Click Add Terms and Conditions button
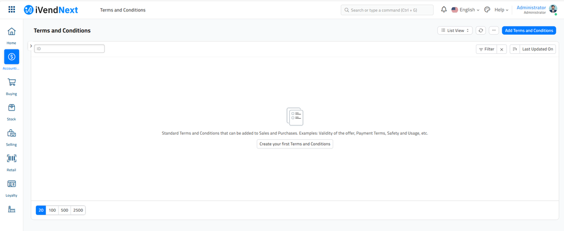Viewport: 564px width, 231px height. (x=529, y=31)
